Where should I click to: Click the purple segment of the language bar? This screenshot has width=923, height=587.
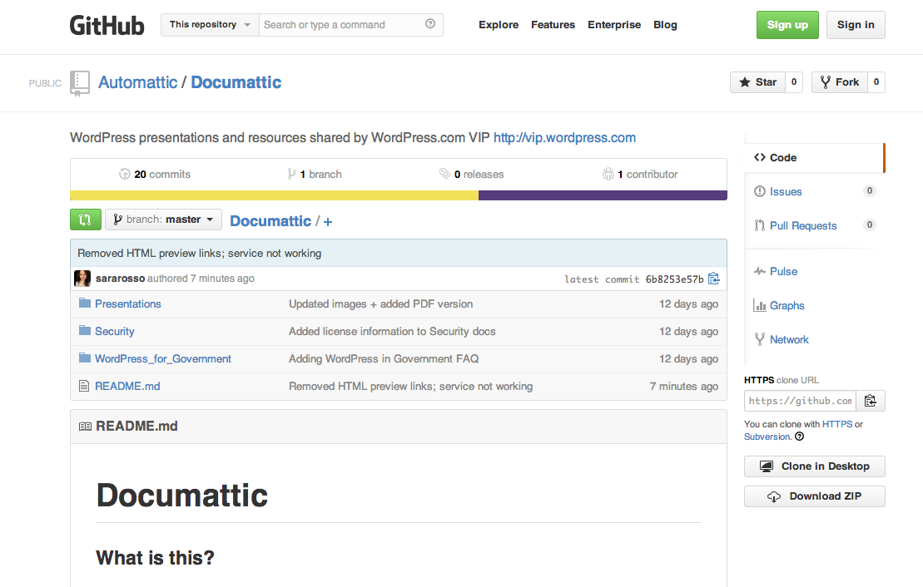click(603, 195)
